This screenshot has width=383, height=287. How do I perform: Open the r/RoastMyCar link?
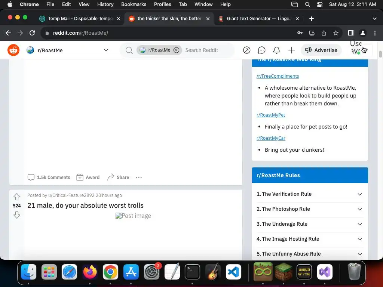coord(271,138)
